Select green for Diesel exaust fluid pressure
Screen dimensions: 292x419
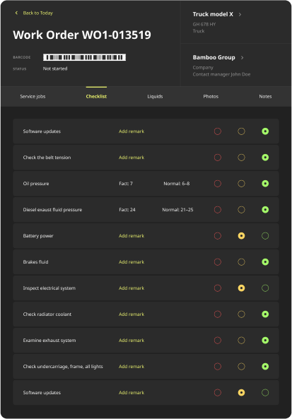pos(265,210)
